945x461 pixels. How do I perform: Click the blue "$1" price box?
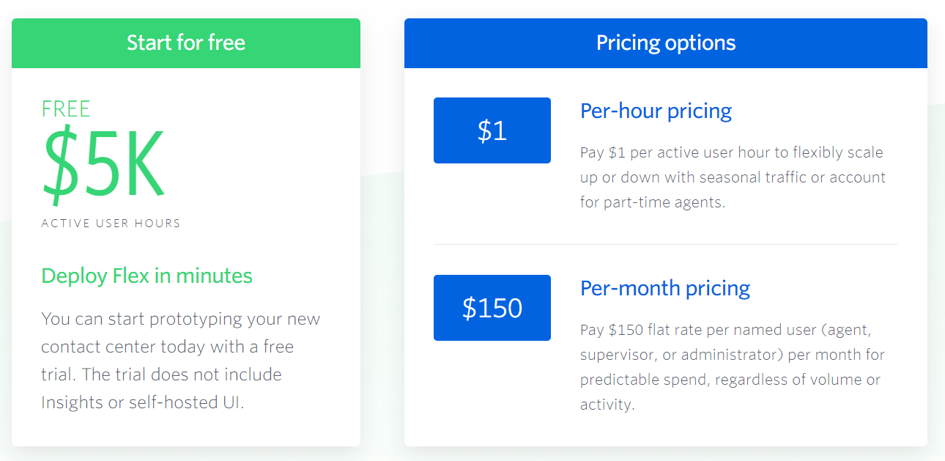click(x=492, y=130)
